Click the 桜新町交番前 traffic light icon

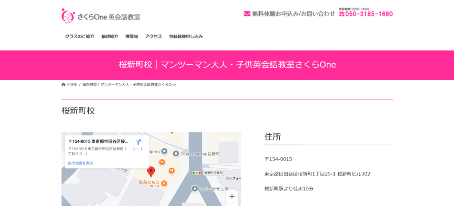coord(196,172)
